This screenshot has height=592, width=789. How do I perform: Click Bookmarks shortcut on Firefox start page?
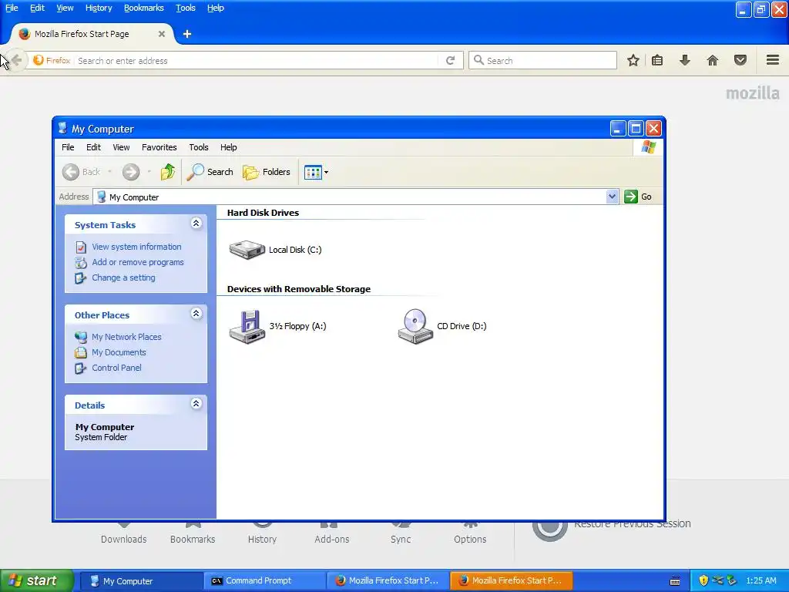pyautogui.click(x=193, y=539)
